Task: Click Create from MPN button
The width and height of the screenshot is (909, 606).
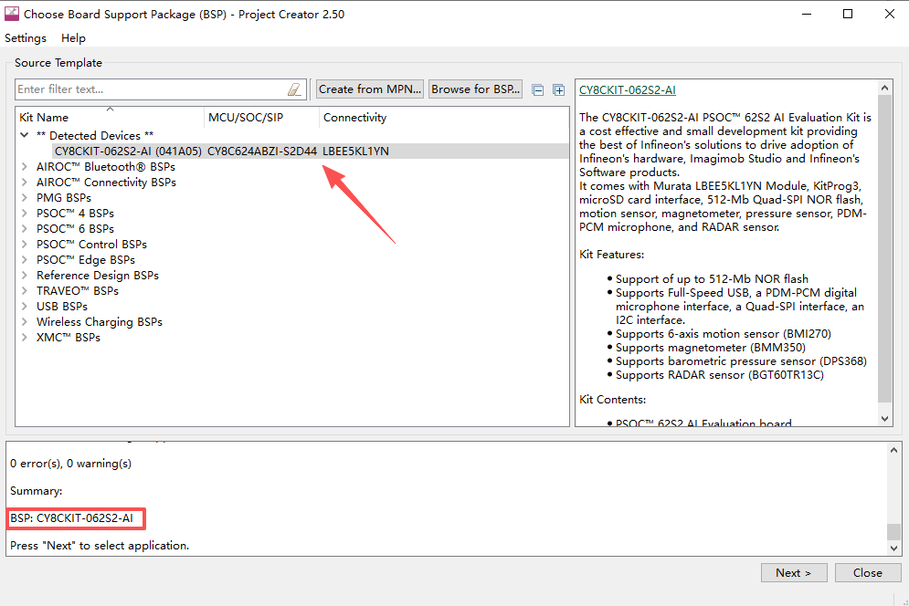Action: click(370, 89)
